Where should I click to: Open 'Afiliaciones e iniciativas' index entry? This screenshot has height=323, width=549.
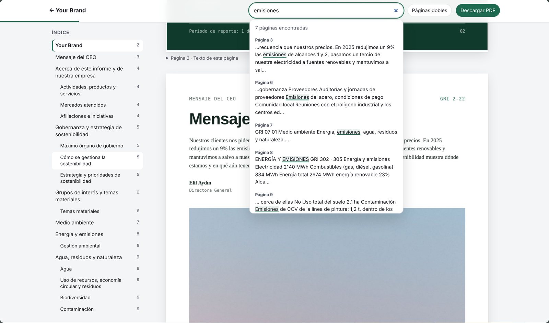point(97,116)
